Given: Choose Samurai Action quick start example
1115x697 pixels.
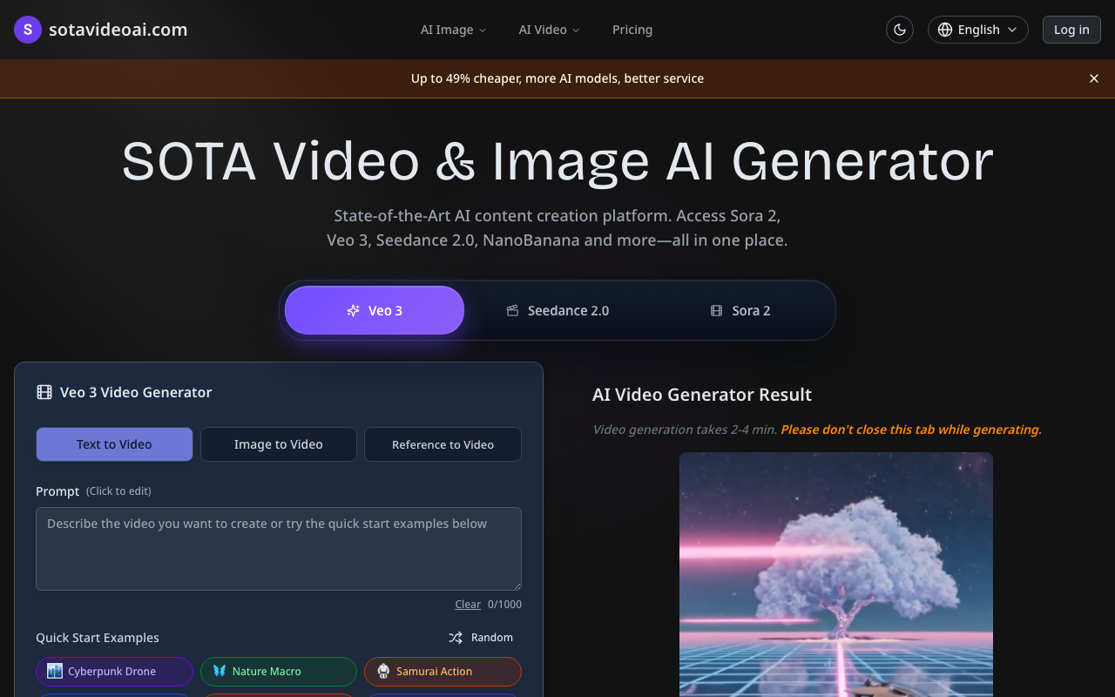Looking at the screenshot, I should pyautogui.click(x=443, y=672).
